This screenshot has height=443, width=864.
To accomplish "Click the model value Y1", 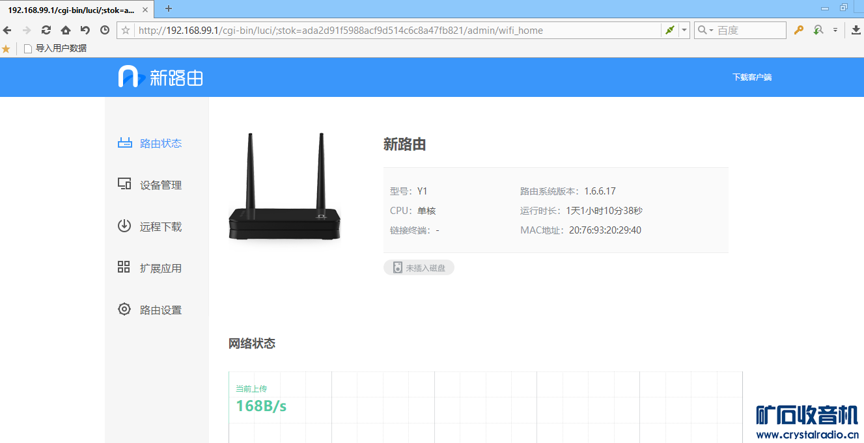I will [423, 191].
